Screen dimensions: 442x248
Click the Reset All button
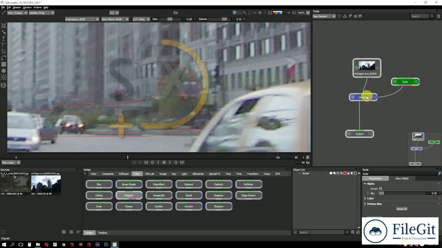click(402, 209)
